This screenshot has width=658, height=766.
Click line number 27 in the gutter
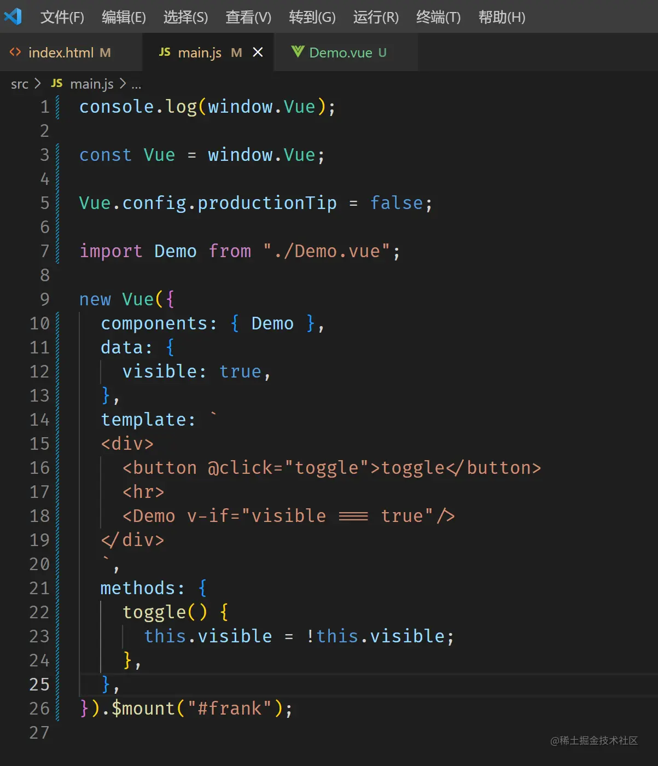(39, 733)
